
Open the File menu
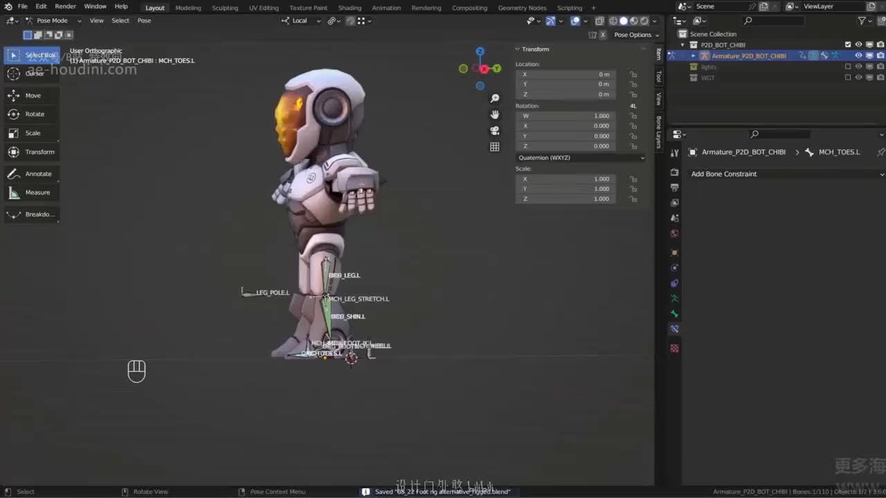(23, 6)
